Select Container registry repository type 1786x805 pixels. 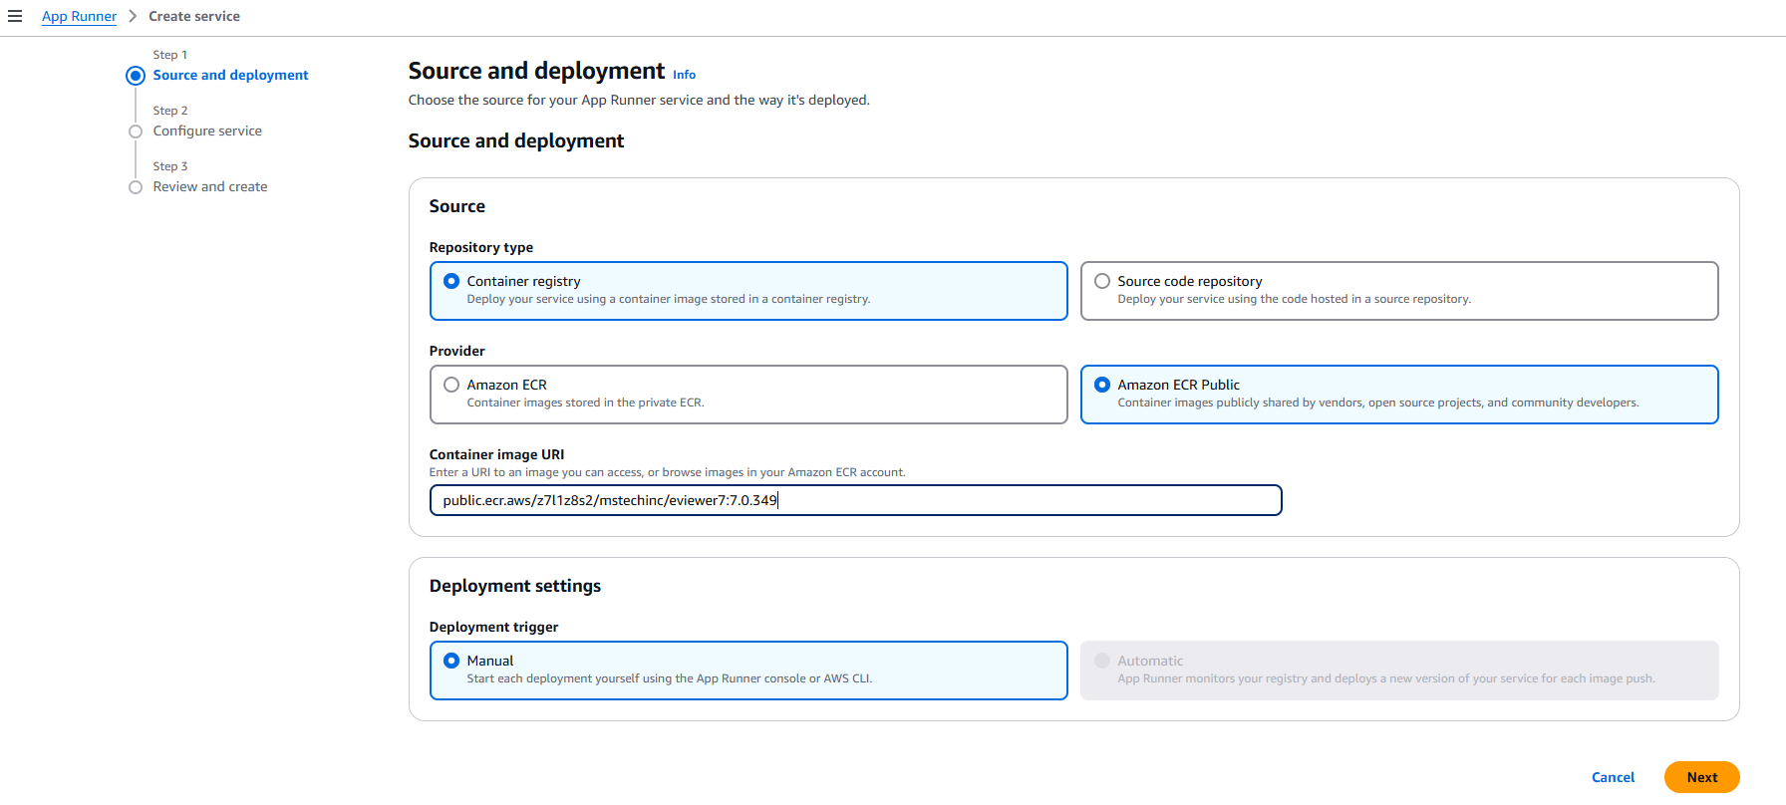(748, 291)
